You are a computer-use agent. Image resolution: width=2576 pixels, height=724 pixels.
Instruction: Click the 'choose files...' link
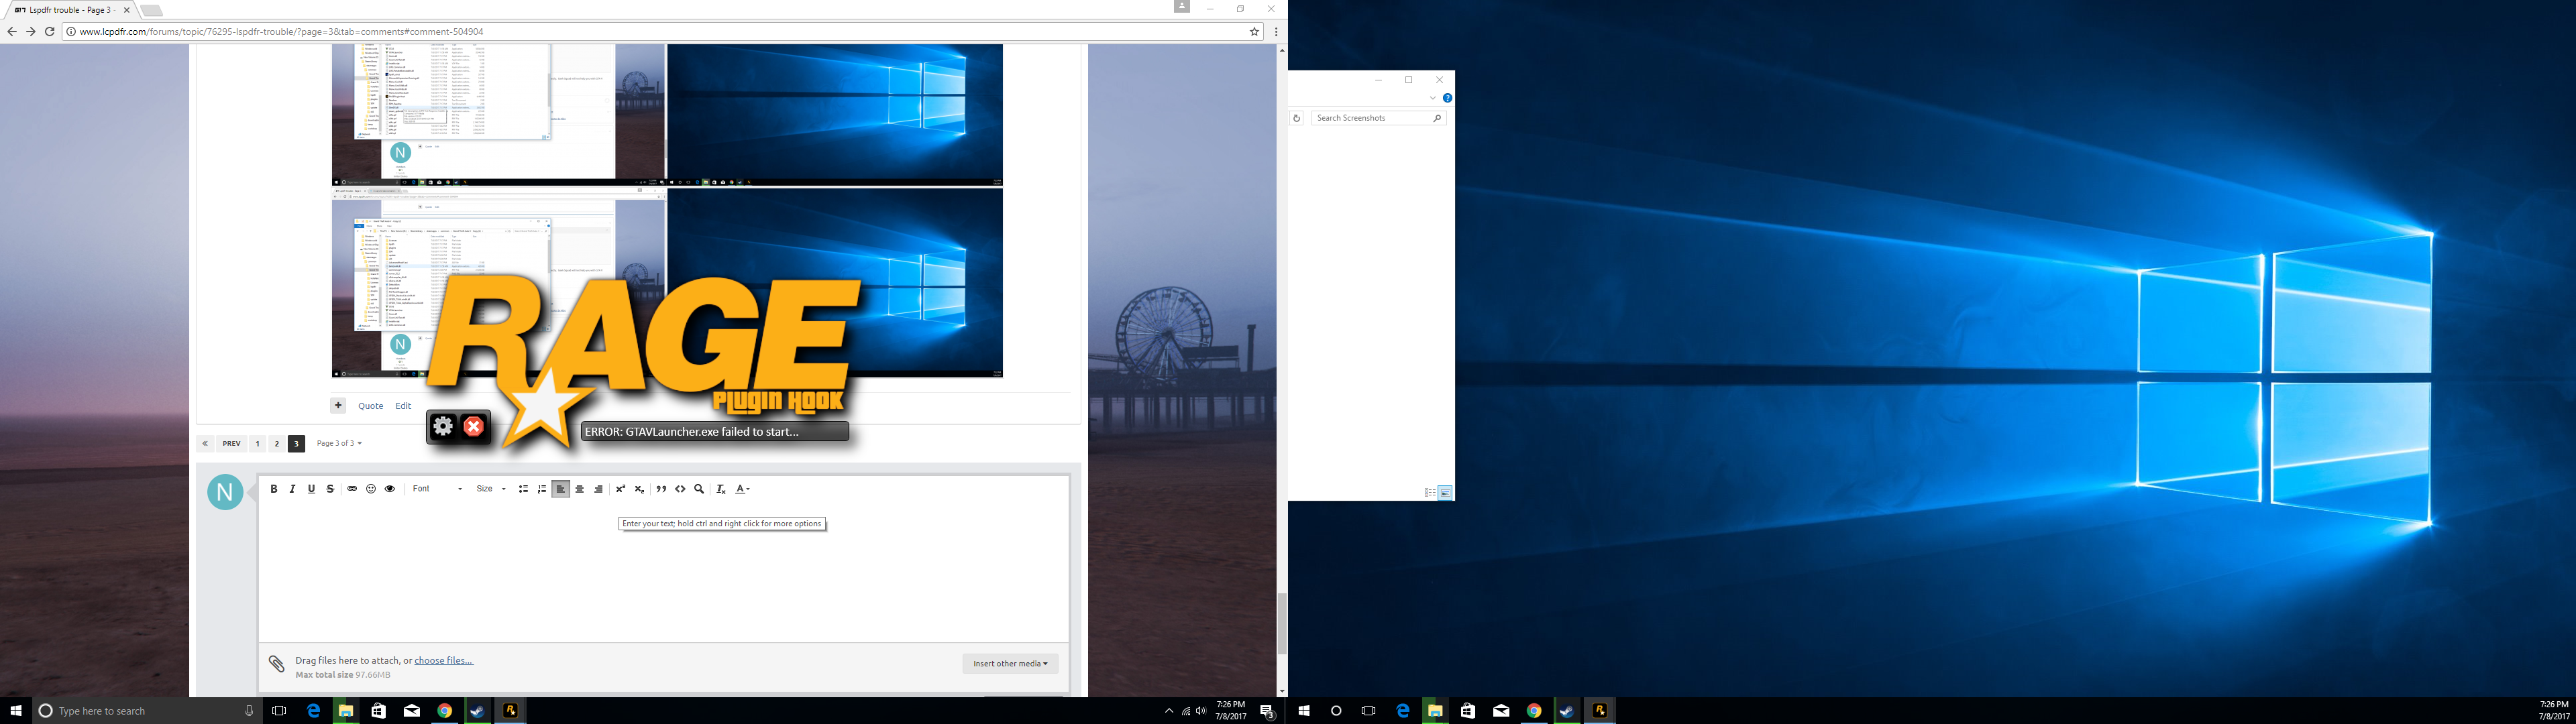(443, 660)
